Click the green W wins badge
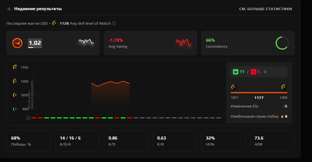This screenshot has height=162, width=312. point(236,72)
